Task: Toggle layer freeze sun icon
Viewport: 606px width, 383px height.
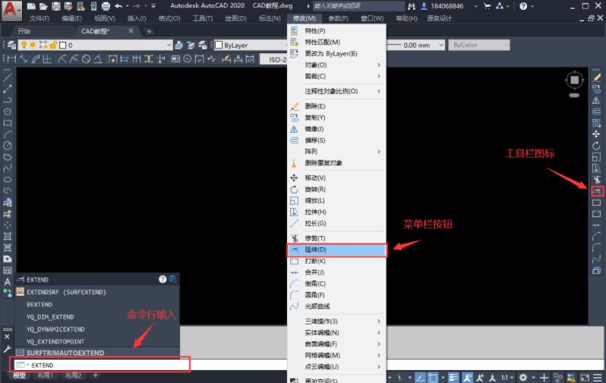Action: (x=33, y=45)
